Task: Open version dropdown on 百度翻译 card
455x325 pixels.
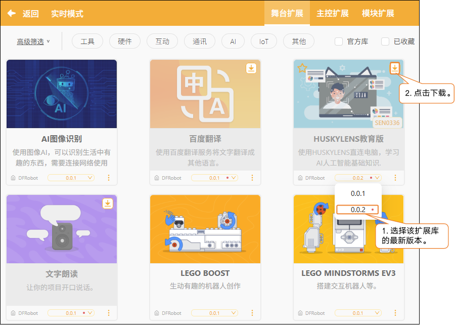Action: [x=214, y=178]
